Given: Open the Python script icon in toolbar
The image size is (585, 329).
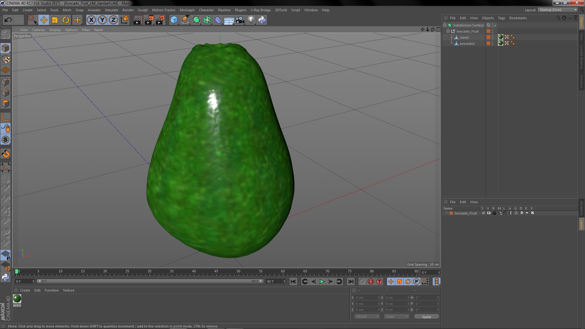Looking at the screenshot, I should coord(262,20).
